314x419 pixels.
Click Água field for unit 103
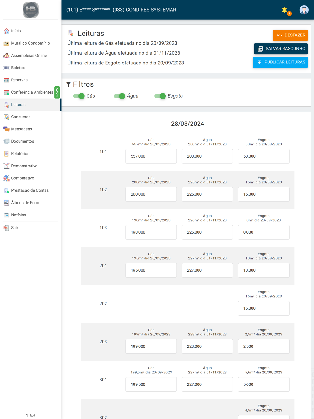[x=207, y=232]
